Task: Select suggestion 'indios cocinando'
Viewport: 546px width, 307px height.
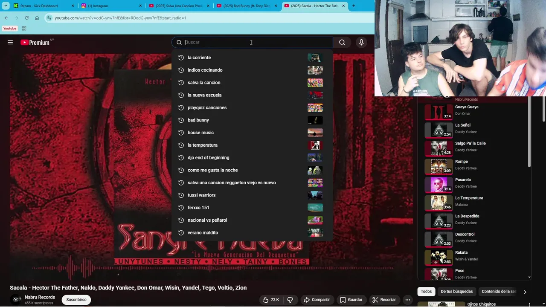Action: [252, 70]
